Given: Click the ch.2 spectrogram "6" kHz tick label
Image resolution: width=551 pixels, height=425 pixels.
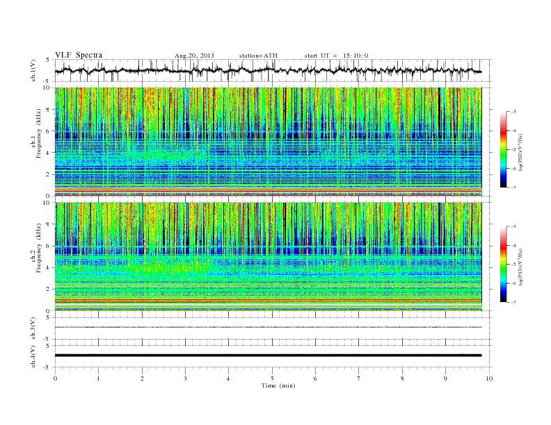Looking at the screenshot, I should tap(49, 246).
